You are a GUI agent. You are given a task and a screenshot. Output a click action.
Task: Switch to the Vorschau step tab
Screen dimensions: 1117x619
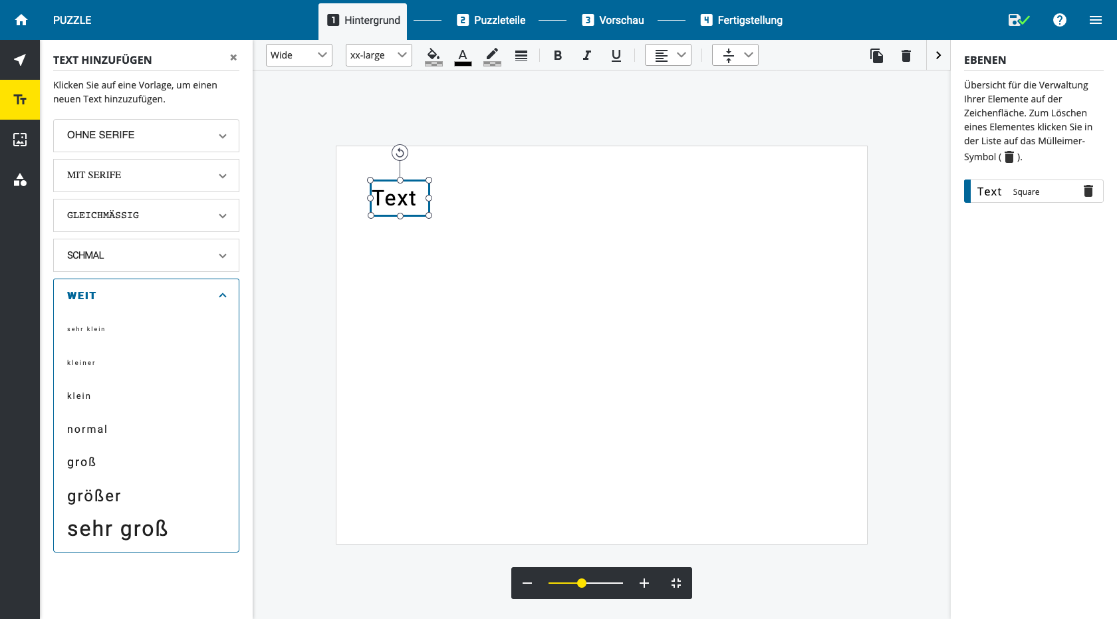pyautogui.click(x=613, y=20)
